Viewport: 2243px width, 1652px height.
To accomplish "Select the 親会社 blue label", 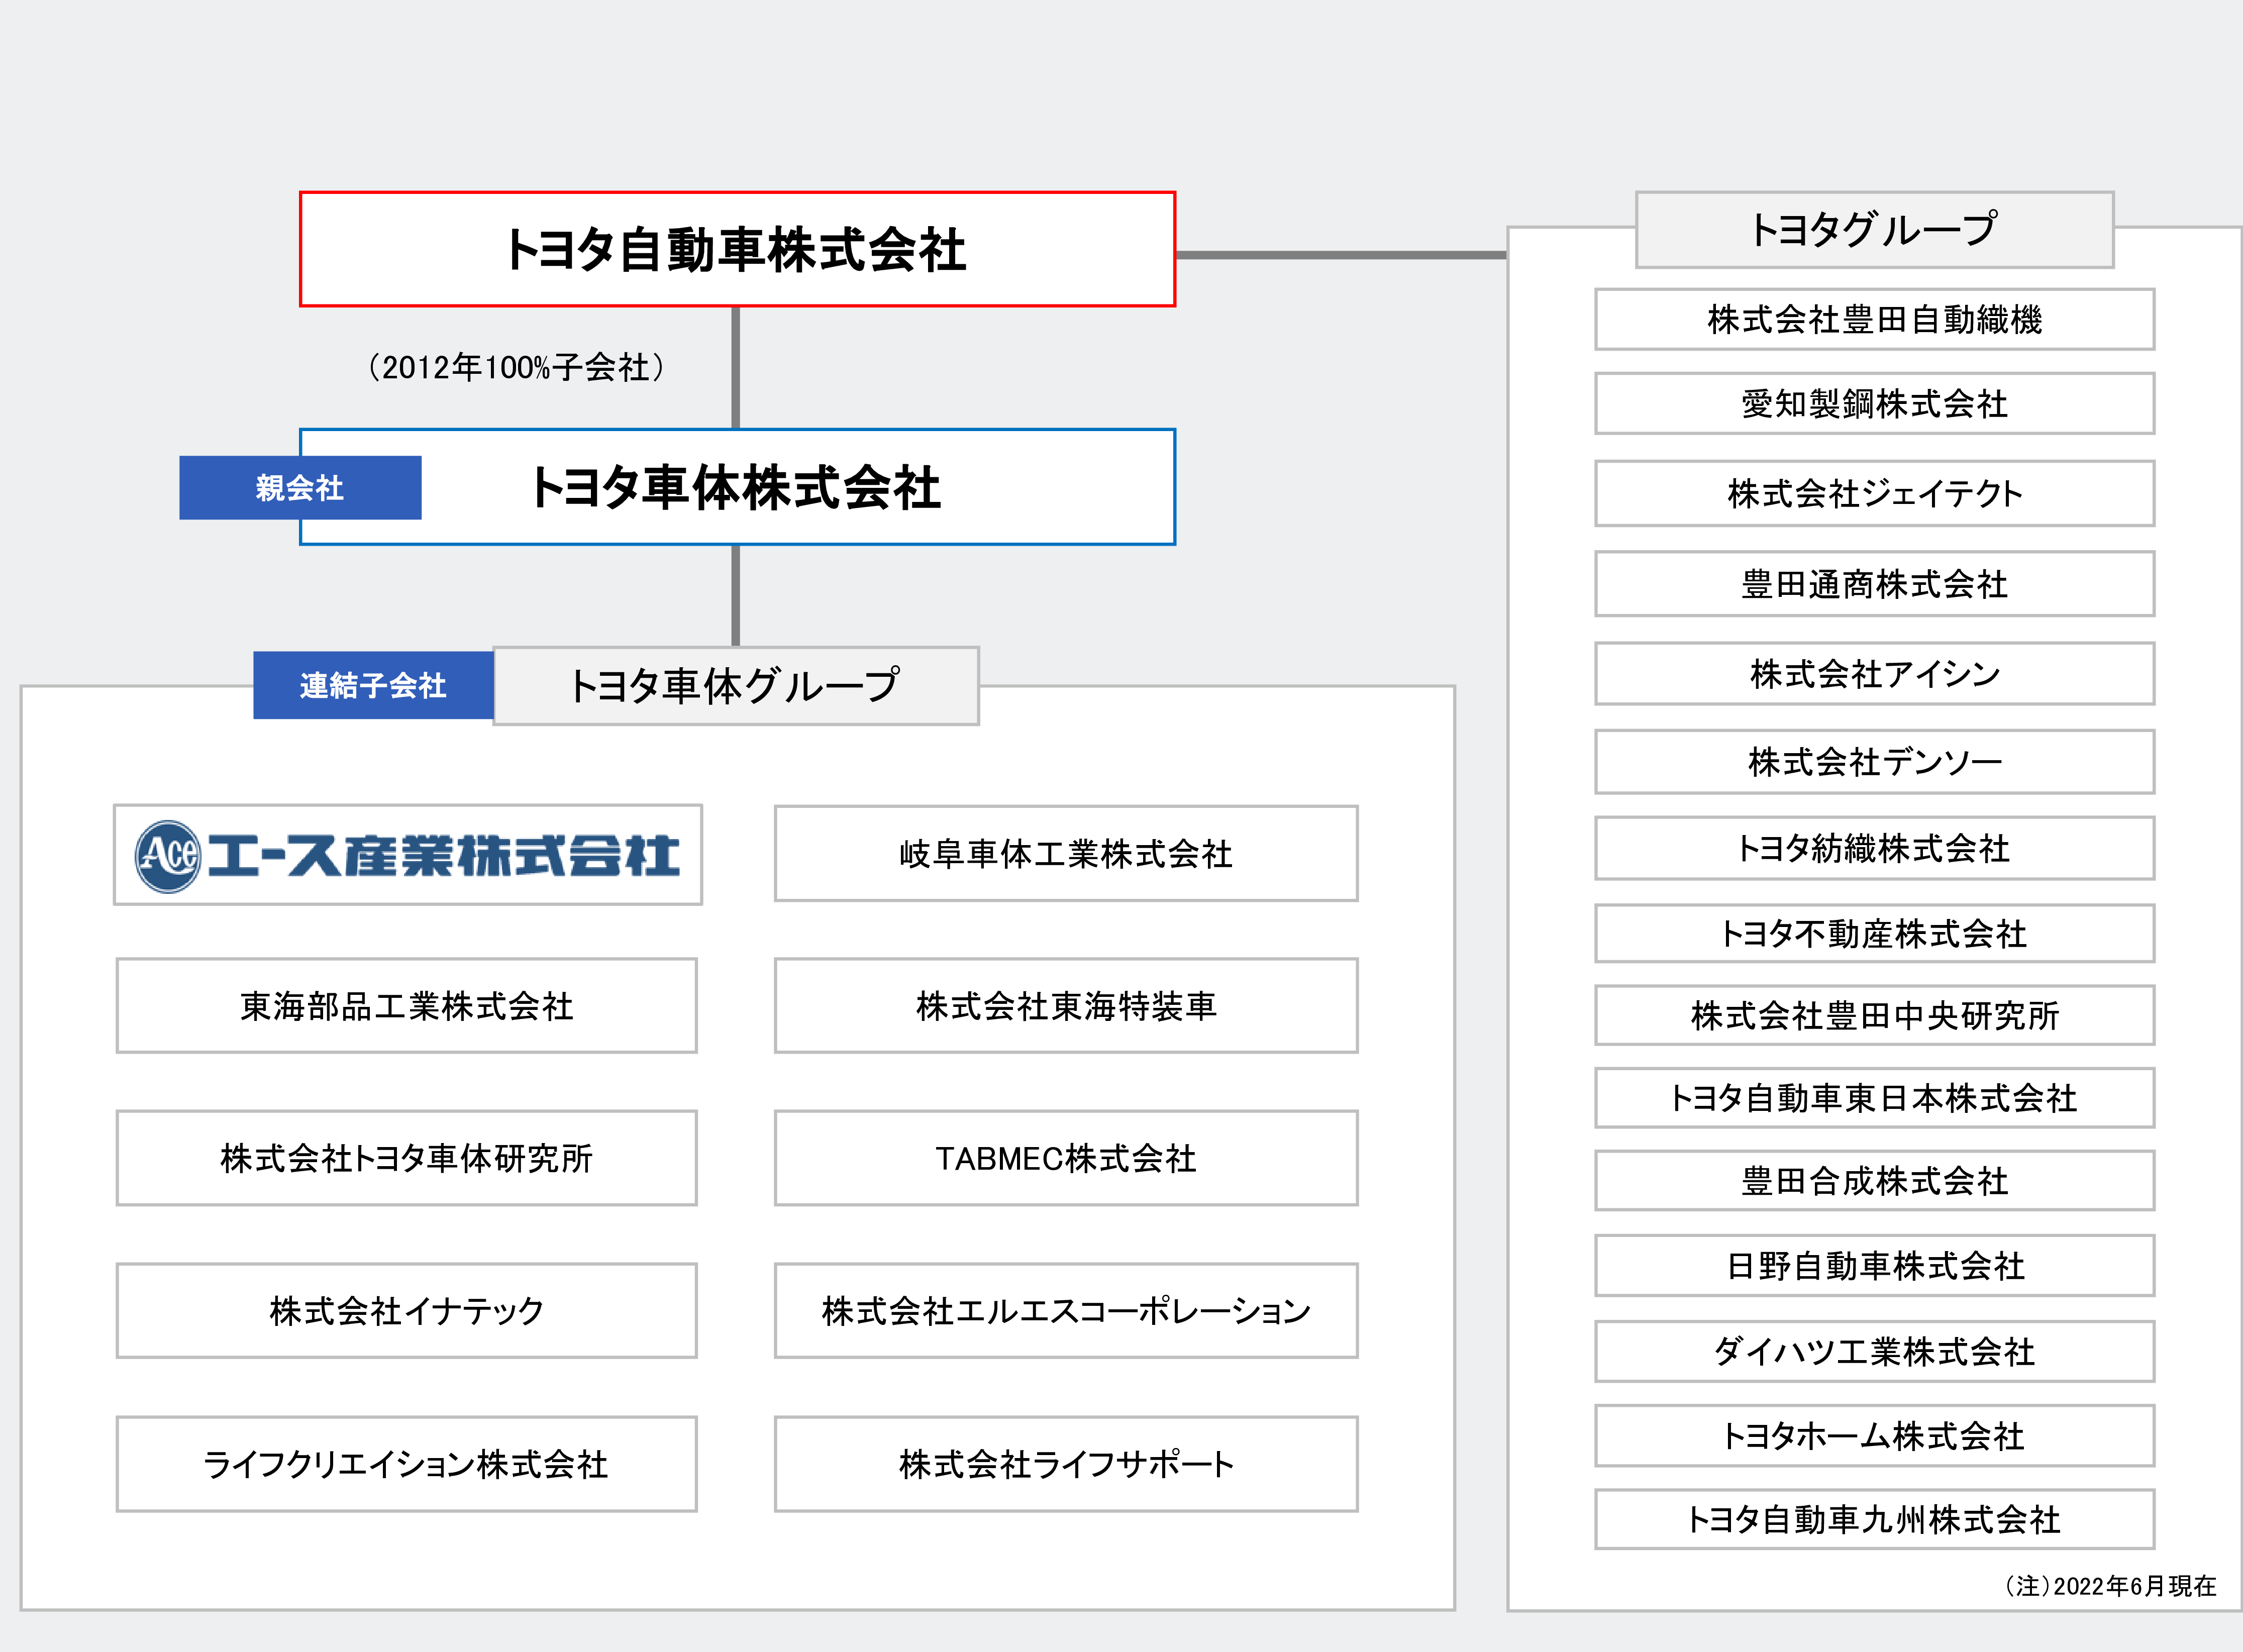I will (300, 488).
